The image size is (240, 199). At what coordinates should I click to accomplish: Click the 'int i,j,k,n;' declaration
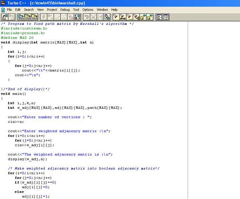coord(22,103)
